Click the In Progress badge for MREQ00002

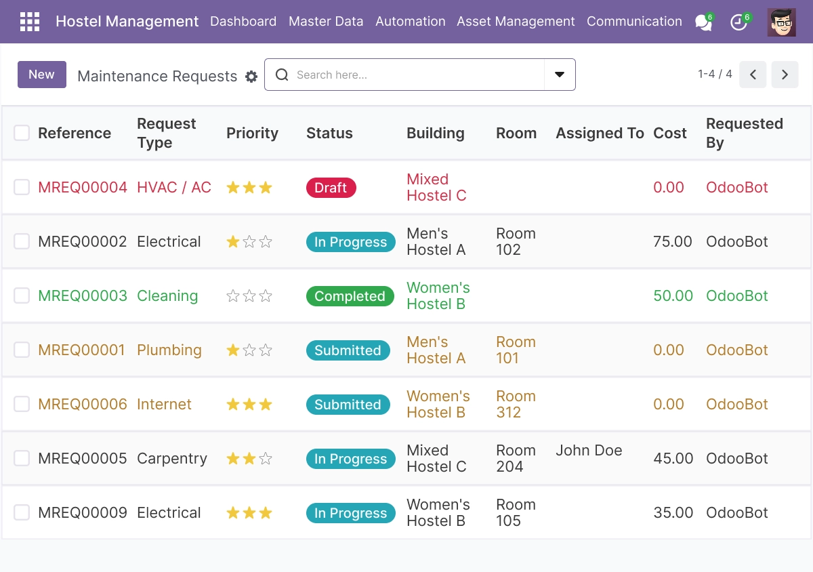[x=351, y=242]
